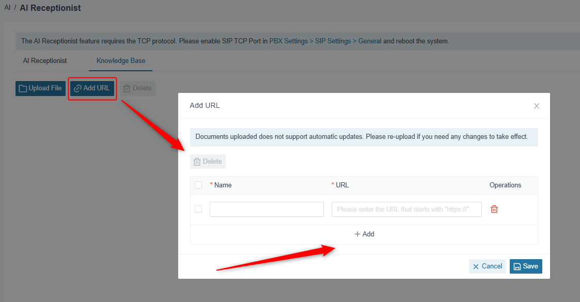The height and width of the screenshot is (302, 580).
Task: Save the Add URL dialog
Action: pos(526,266)
